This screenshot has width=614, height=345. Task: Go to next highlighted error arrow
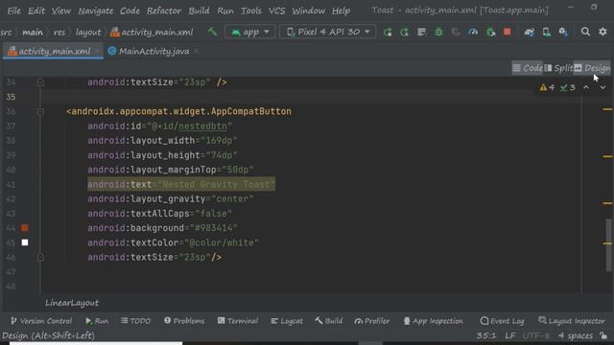[602, 87]
